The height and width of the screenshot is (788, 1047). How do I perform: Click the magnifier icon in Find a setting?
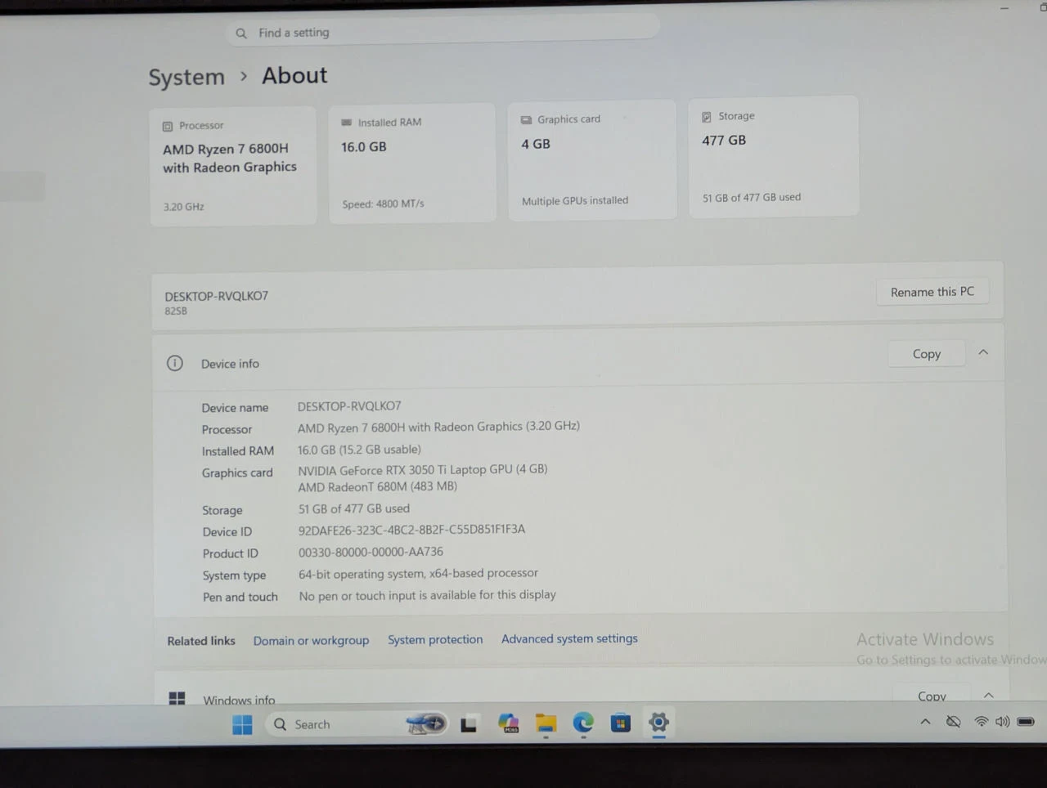click(x=241, y=34)
